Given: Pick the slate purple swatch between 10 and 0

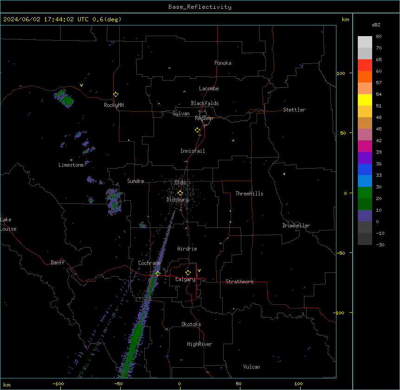Looking at the screenshot, I should click(365, 216).
